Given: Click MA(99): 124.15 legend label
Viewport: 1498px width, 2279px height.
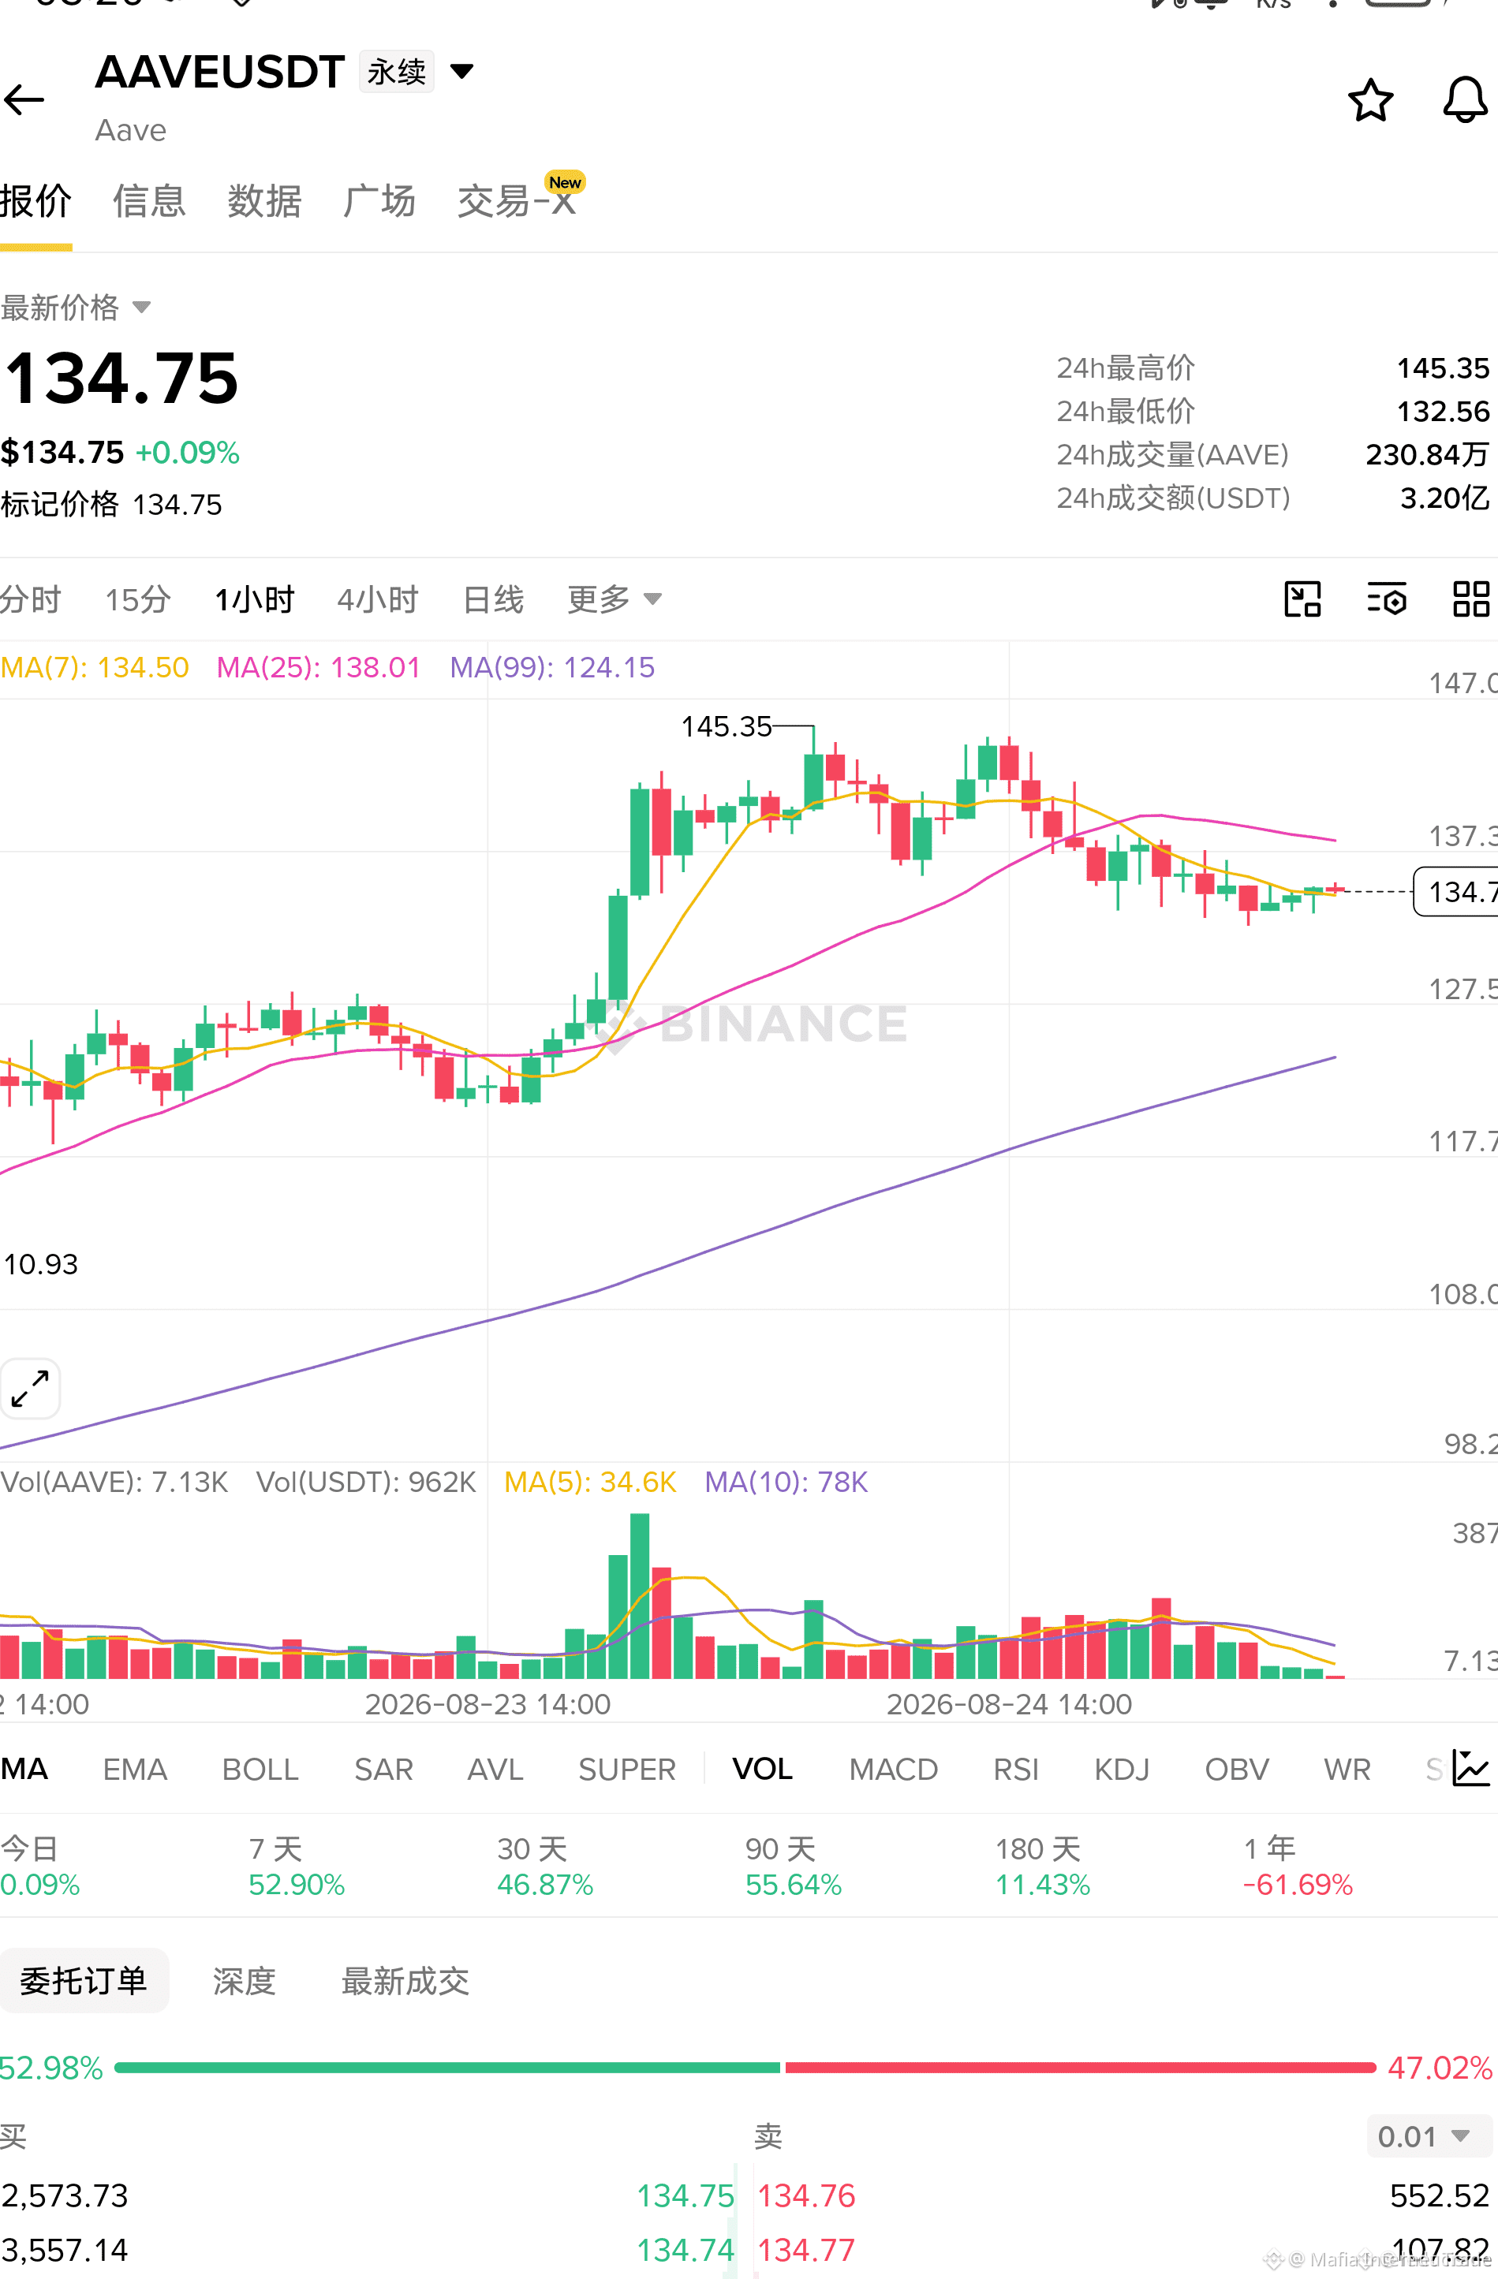Looking at the screenshot, I should coord(553,667).
